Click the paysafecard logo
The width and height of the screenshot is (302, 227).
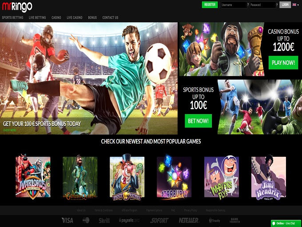(x=129, y=220)
